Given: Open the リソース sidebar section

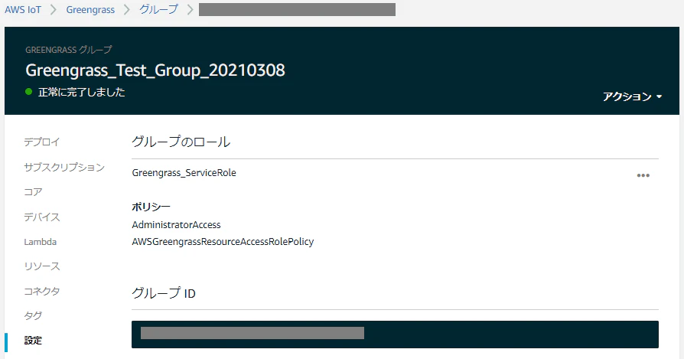Looking at the screenshot, I should pyautogui.click(x=42, y=266).
